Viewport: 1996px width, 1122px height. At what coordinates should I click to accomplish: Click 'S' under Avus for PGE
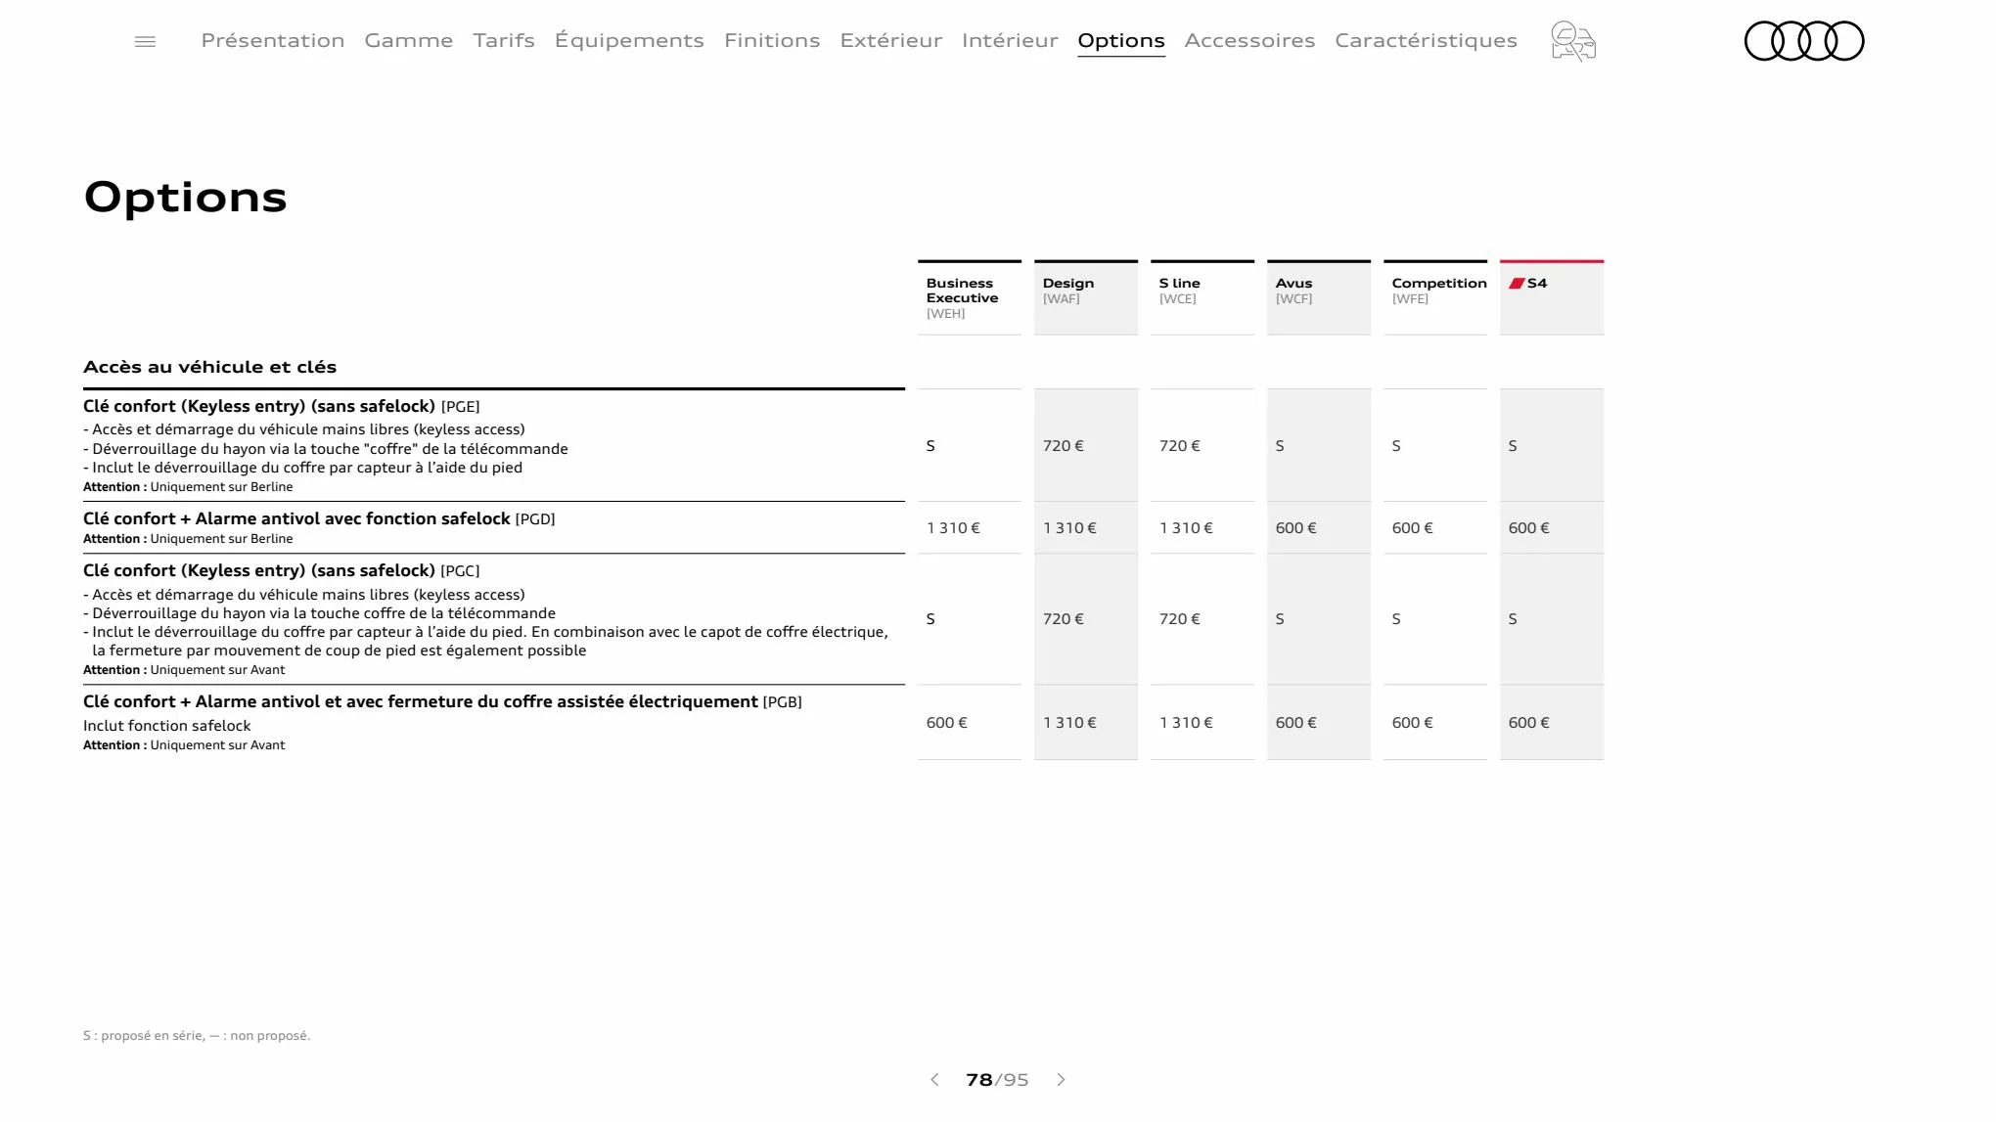coord(1280,446)
